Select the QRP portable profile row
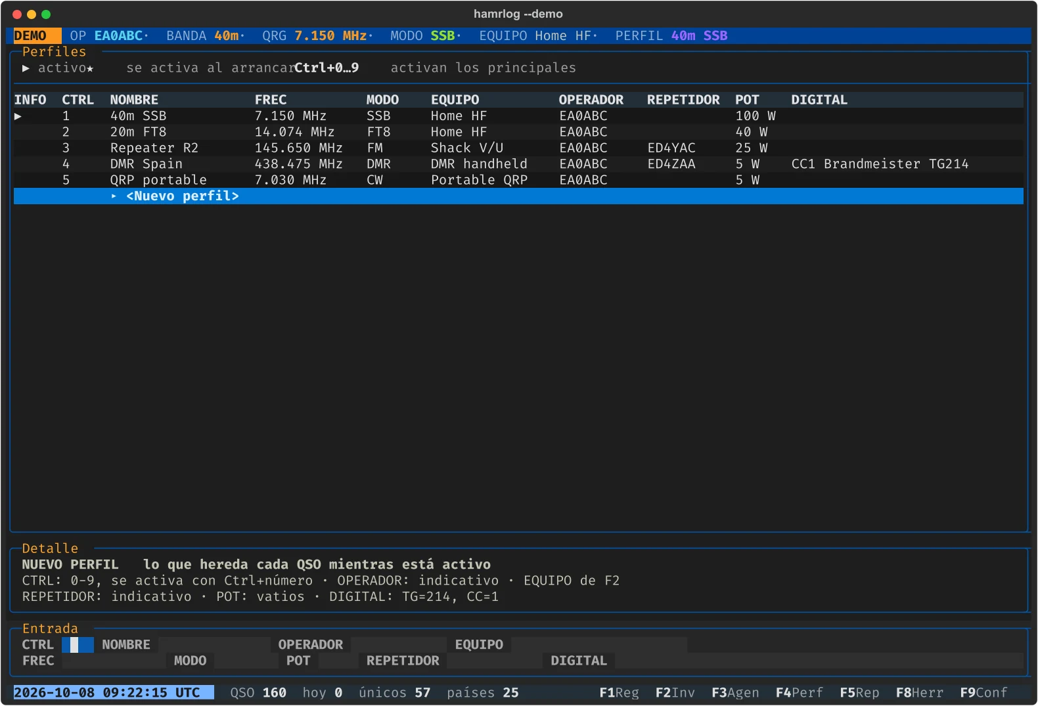The height and width of the screenshot is (706, 1038). click(x=518, y=180)
